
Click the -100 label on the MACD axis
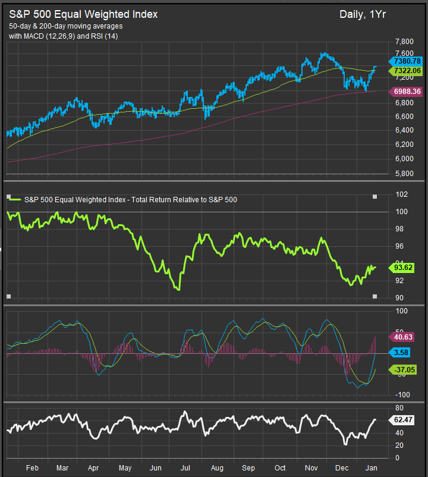tap(402, 395)
